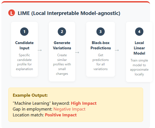Select the step 4 number badge

tap(139, 32)
